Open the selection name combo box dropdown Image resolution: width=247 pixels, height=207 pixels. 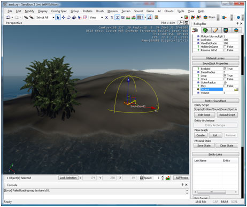182,18
